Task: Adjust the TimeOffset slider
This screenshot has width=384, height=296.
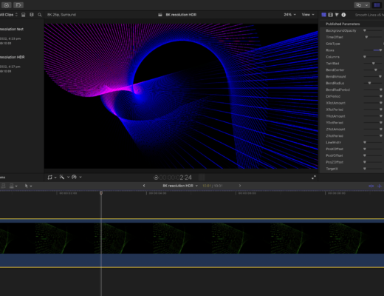Action: [373, 37]
